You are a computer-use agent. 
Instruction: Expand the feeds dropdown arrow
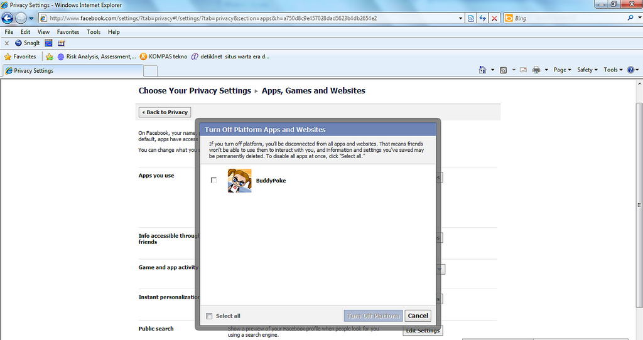pyautogui.click(x=514, y=70)
